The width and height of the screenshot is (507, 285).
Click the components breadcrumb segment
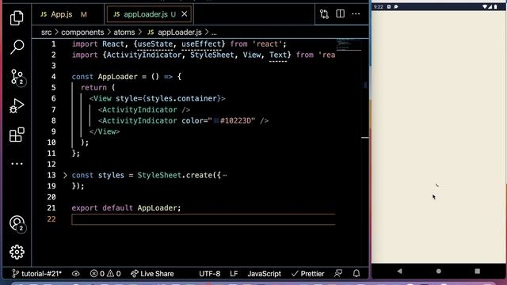point(82,32)
